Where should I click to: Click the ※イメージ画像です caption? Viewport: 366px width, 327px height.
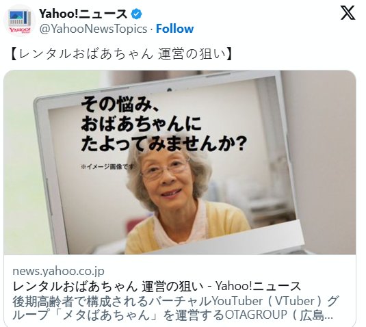pos(108,167)
